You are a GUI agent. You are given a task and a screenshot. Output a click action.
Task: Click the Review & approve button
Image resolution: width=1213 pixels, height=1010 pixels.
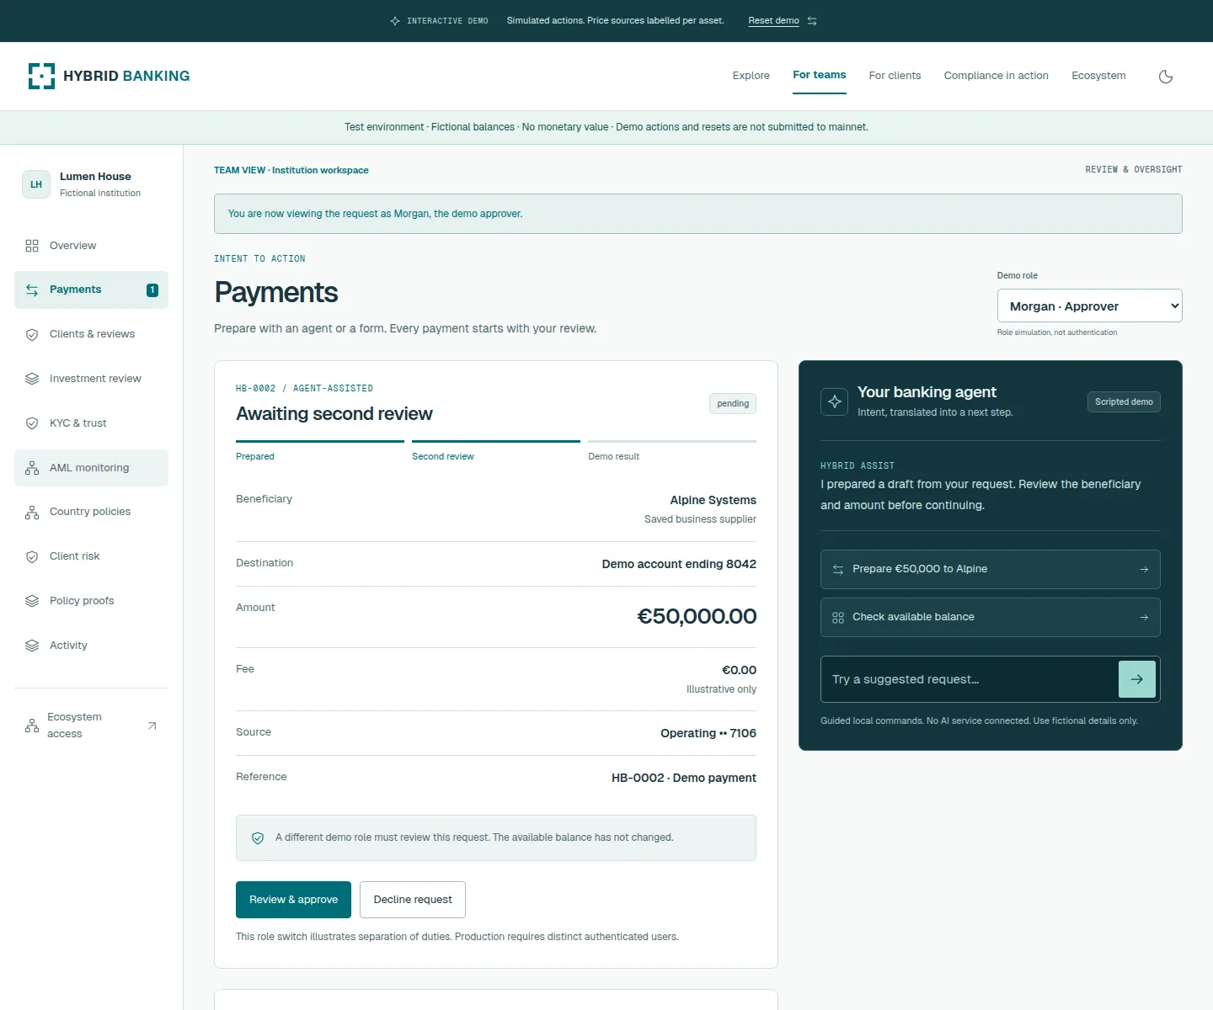pos(293,900)
